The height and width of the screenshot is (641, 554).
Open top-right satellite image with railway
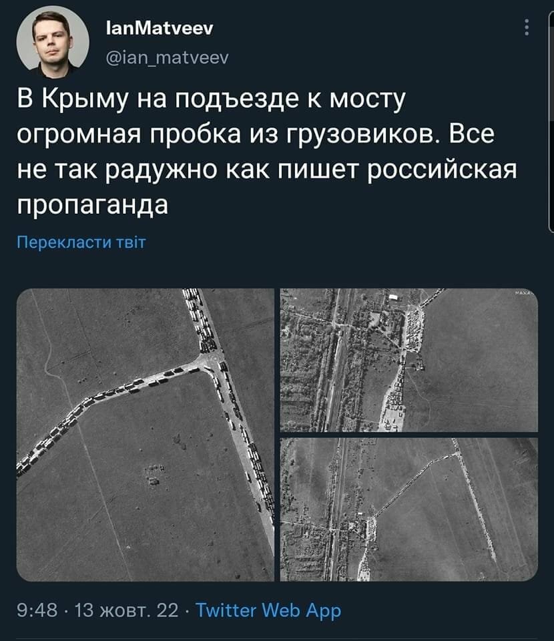tap(409, 360)
